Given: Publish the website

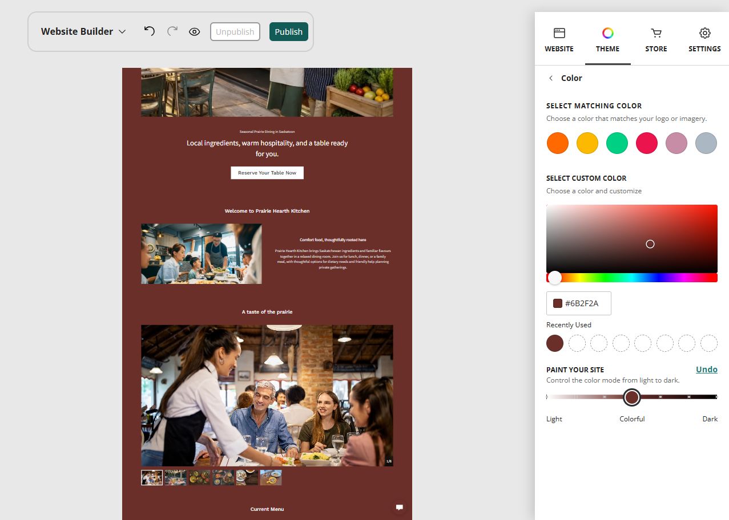Looking at the screenshot, I should click(289, 32).
